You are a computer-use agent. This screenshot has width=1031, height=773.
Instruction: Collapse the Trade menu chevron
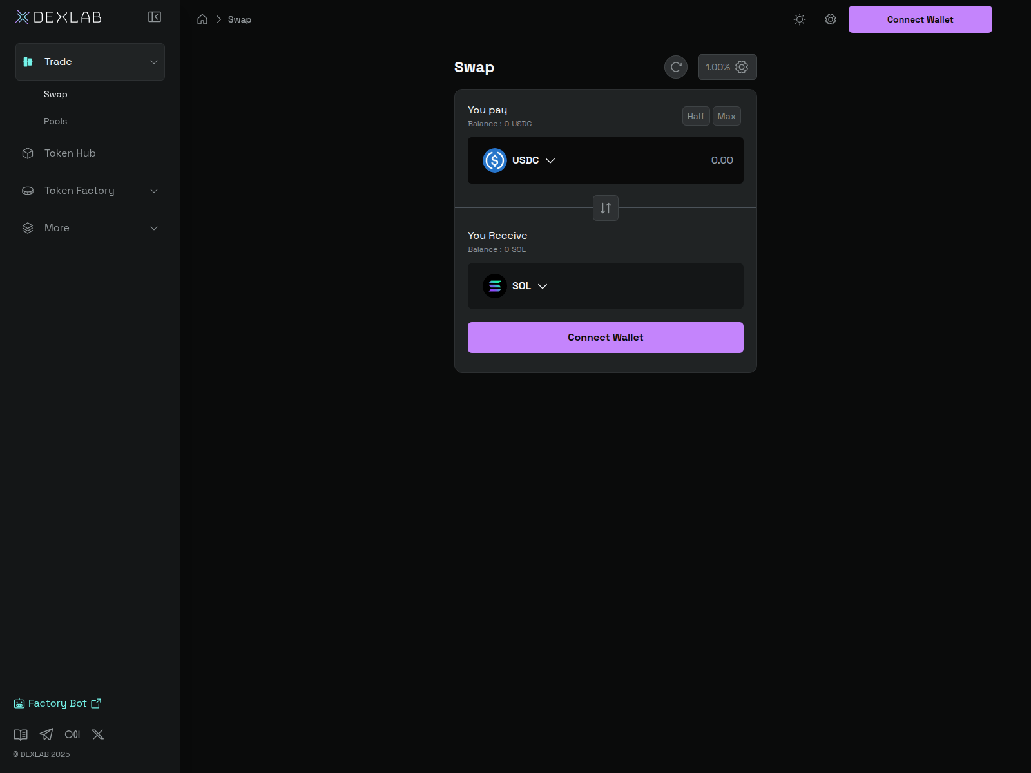click(154, 62)
